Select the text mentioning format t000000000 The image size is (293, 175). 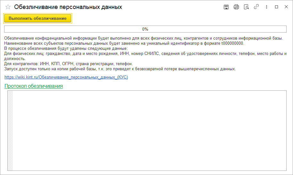click(124, 43)
